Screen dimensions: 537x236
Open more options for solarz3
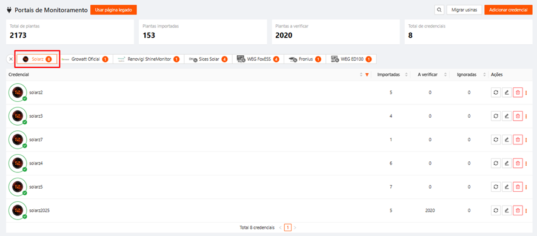point(526,116)
